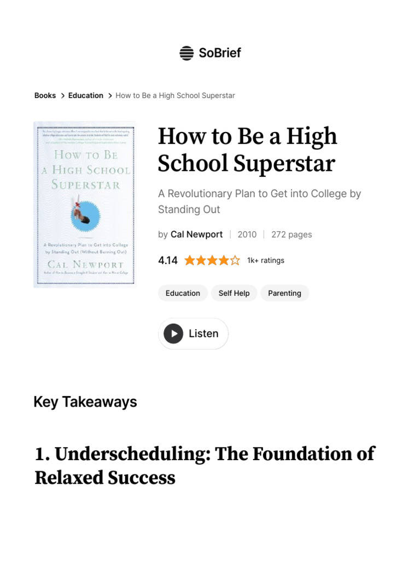Click the first filled orange star
This screenshot has width=420, height=561.
tap(190, 260)
